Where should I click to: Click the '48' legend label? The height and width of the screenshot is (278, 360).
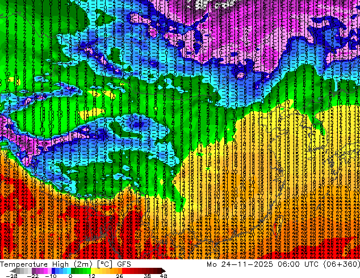(164, 276)
